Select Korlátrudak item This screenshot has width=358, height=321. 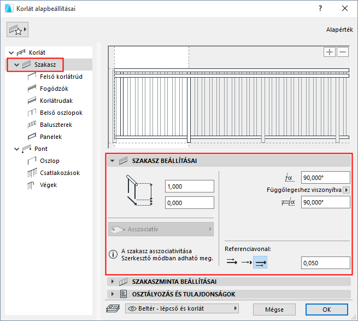click(56, 101)
